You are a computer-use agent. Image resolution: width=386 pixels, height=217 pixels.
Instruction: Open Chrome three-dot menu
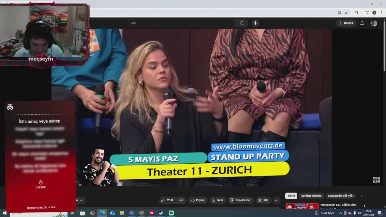click(x=381, y=13)
